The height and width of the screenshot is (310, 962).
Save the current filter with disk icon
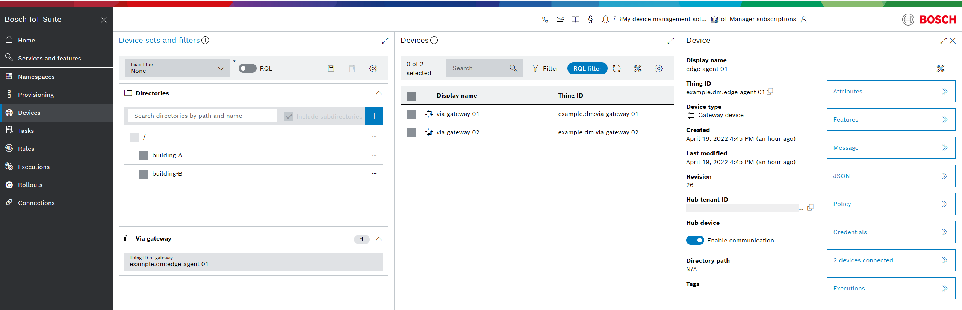point(331,68)
